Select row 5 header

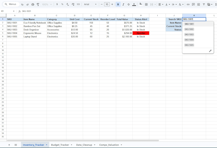(3, 33)
